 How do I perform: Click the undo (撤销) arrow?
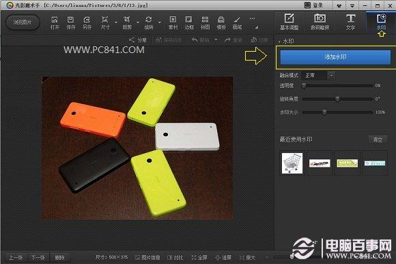pos(195,39)
